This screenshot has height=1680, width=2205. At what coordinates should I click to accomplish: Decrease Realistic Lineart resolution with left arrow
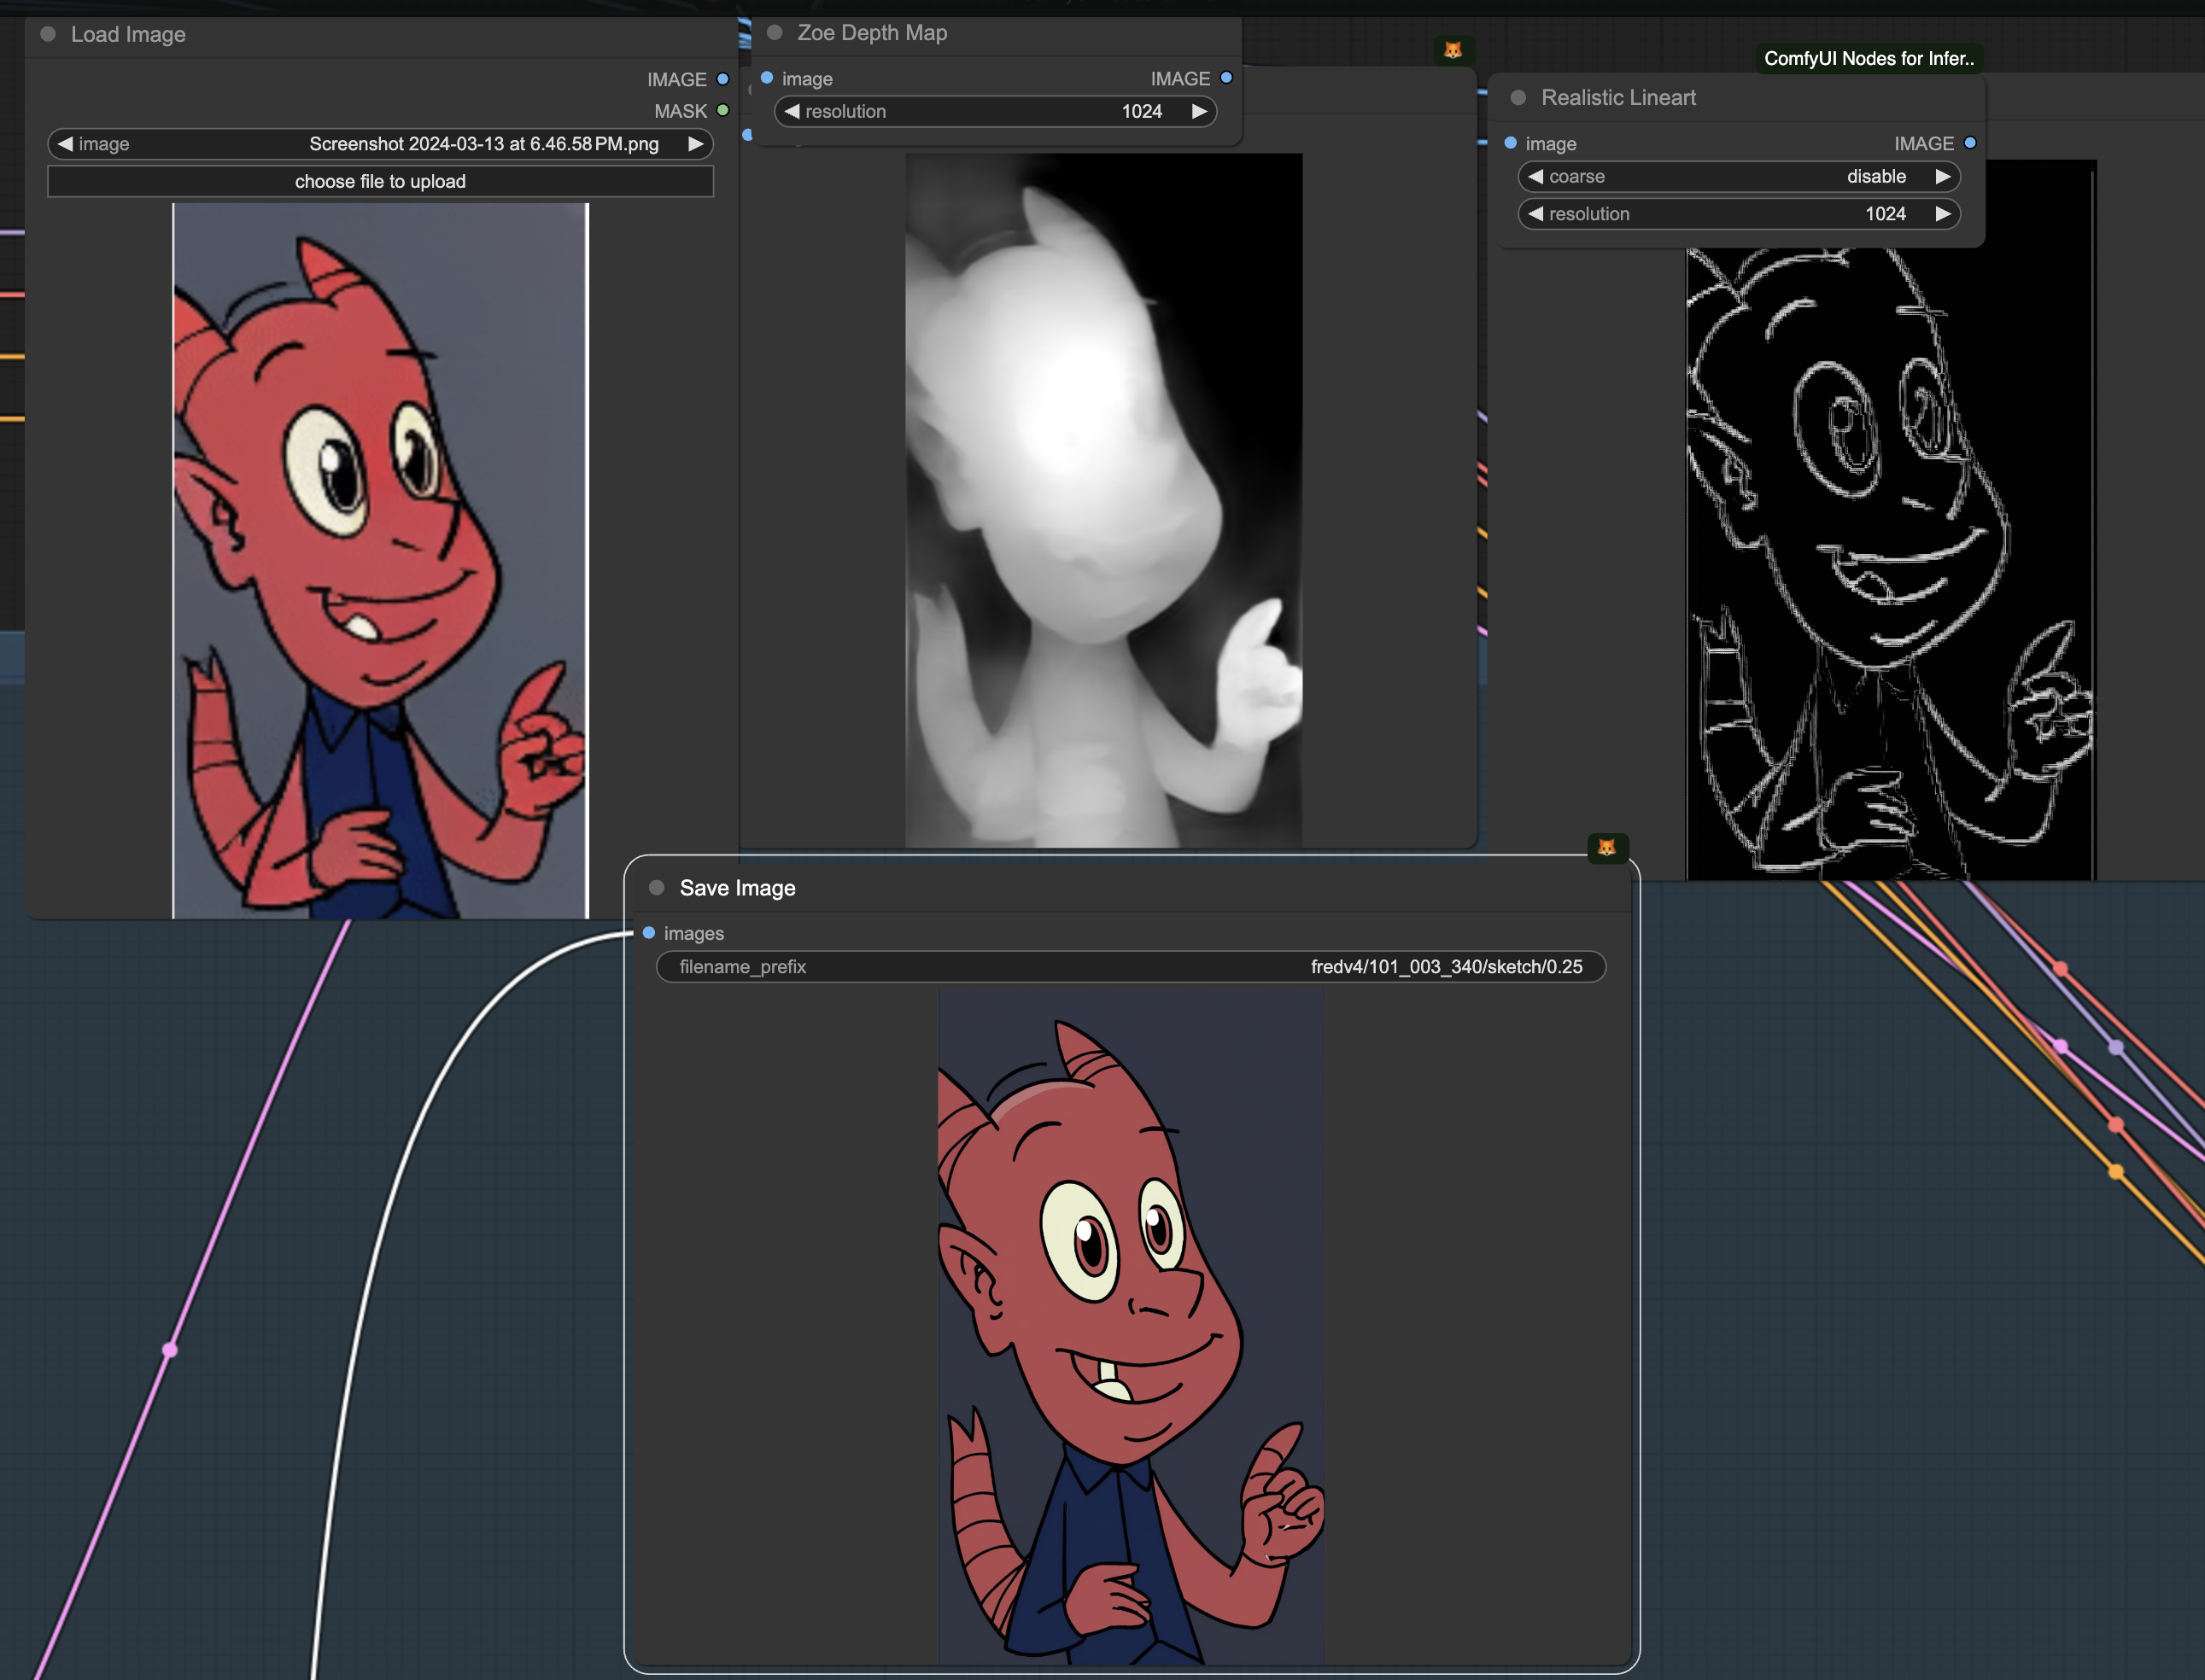pos(1535,213)
